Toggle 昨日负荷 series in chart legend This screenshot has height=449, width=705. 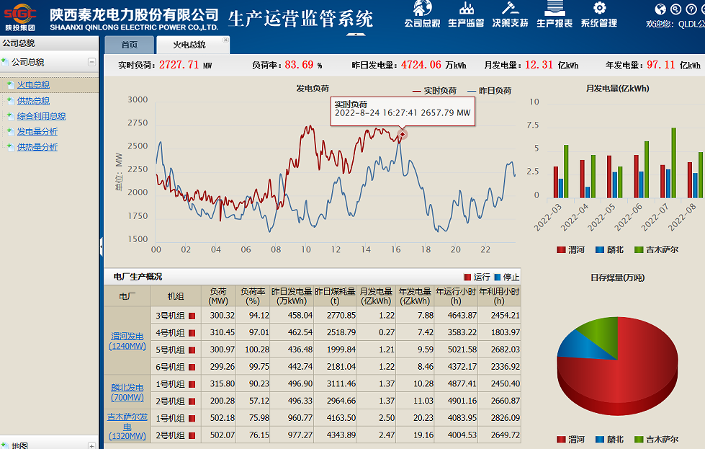click(489, 91)
